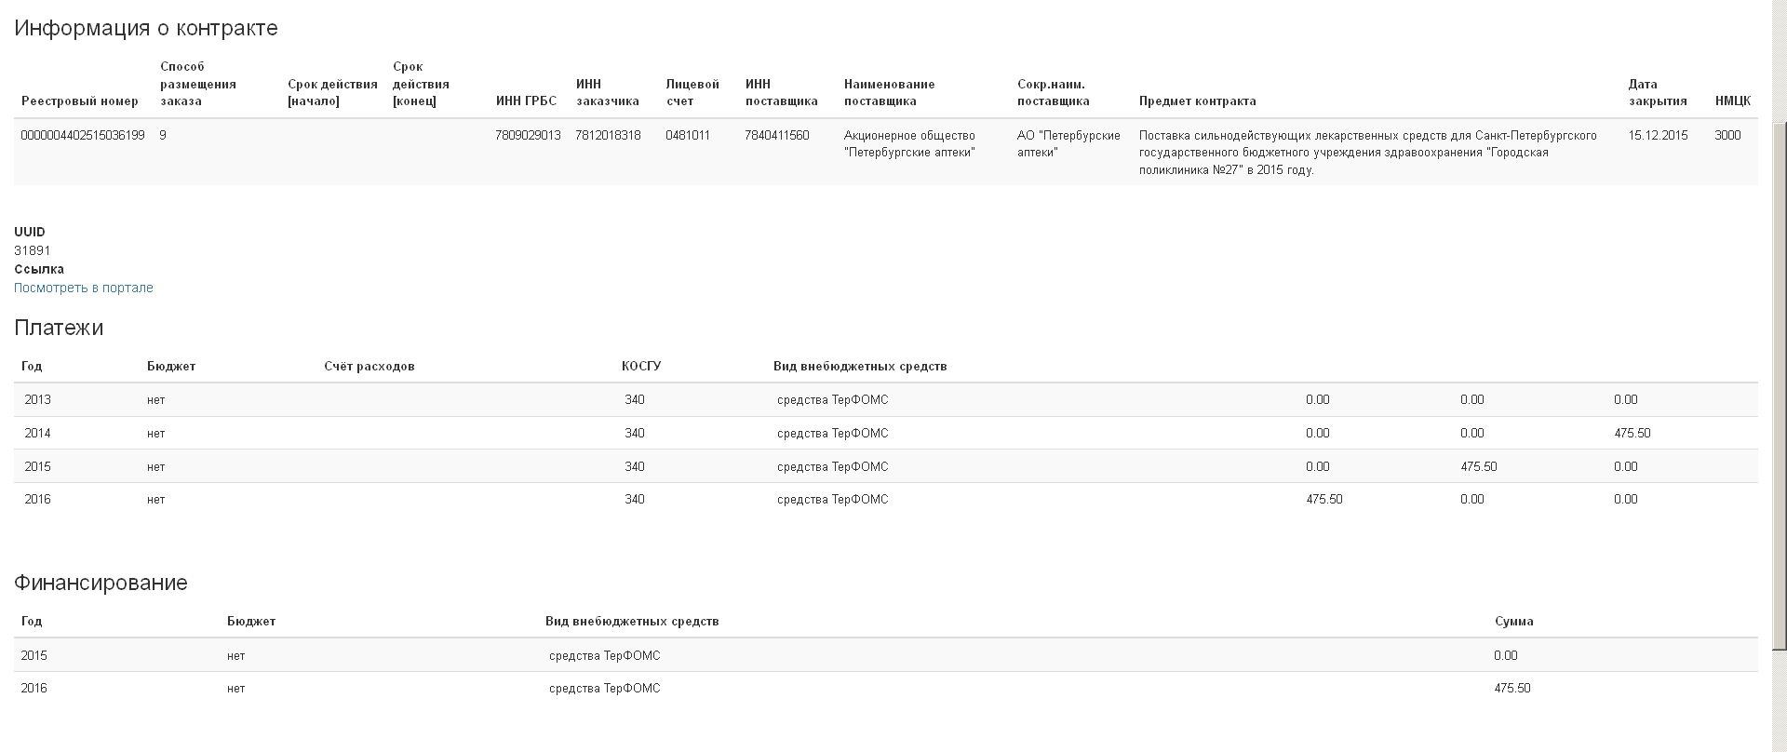Click the 'Финансирование' section heading

pyautogui.click(x=101, y=583)
